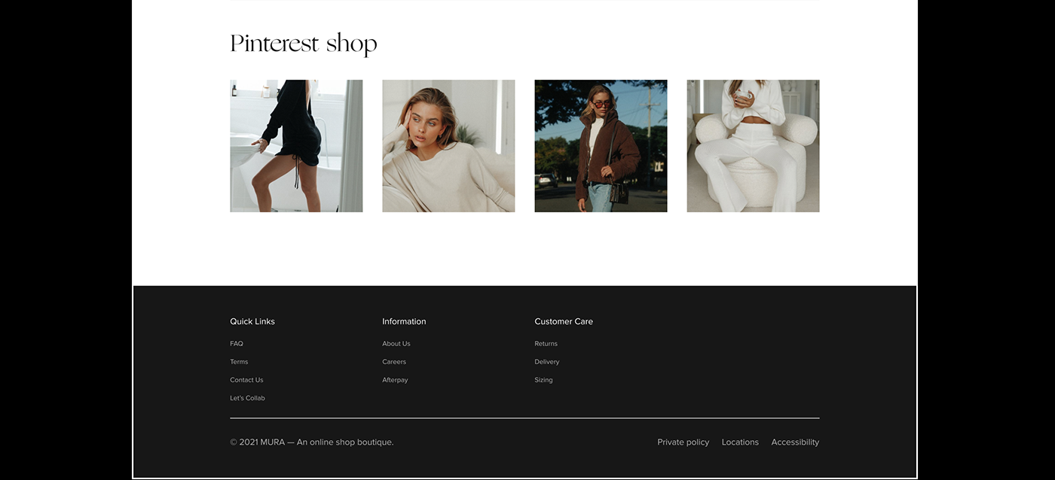Viewport: 1055px width, 480px height.
Task: Open the Accessibility page
Action: tap(795, 442)
